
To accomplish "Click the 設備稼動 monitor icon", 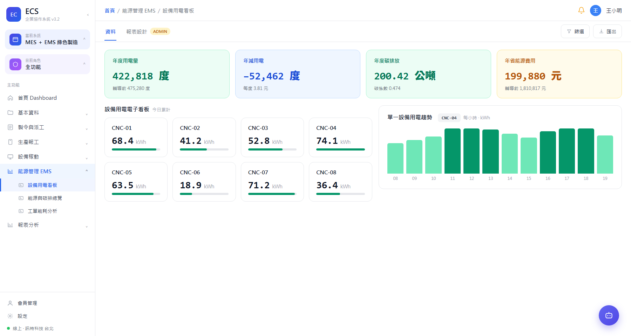I will [x=11, y=157].
